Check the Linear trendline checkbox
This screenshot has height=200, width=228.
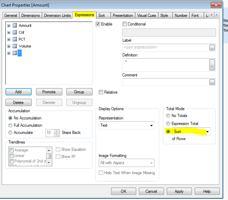(x=11, y=156)
